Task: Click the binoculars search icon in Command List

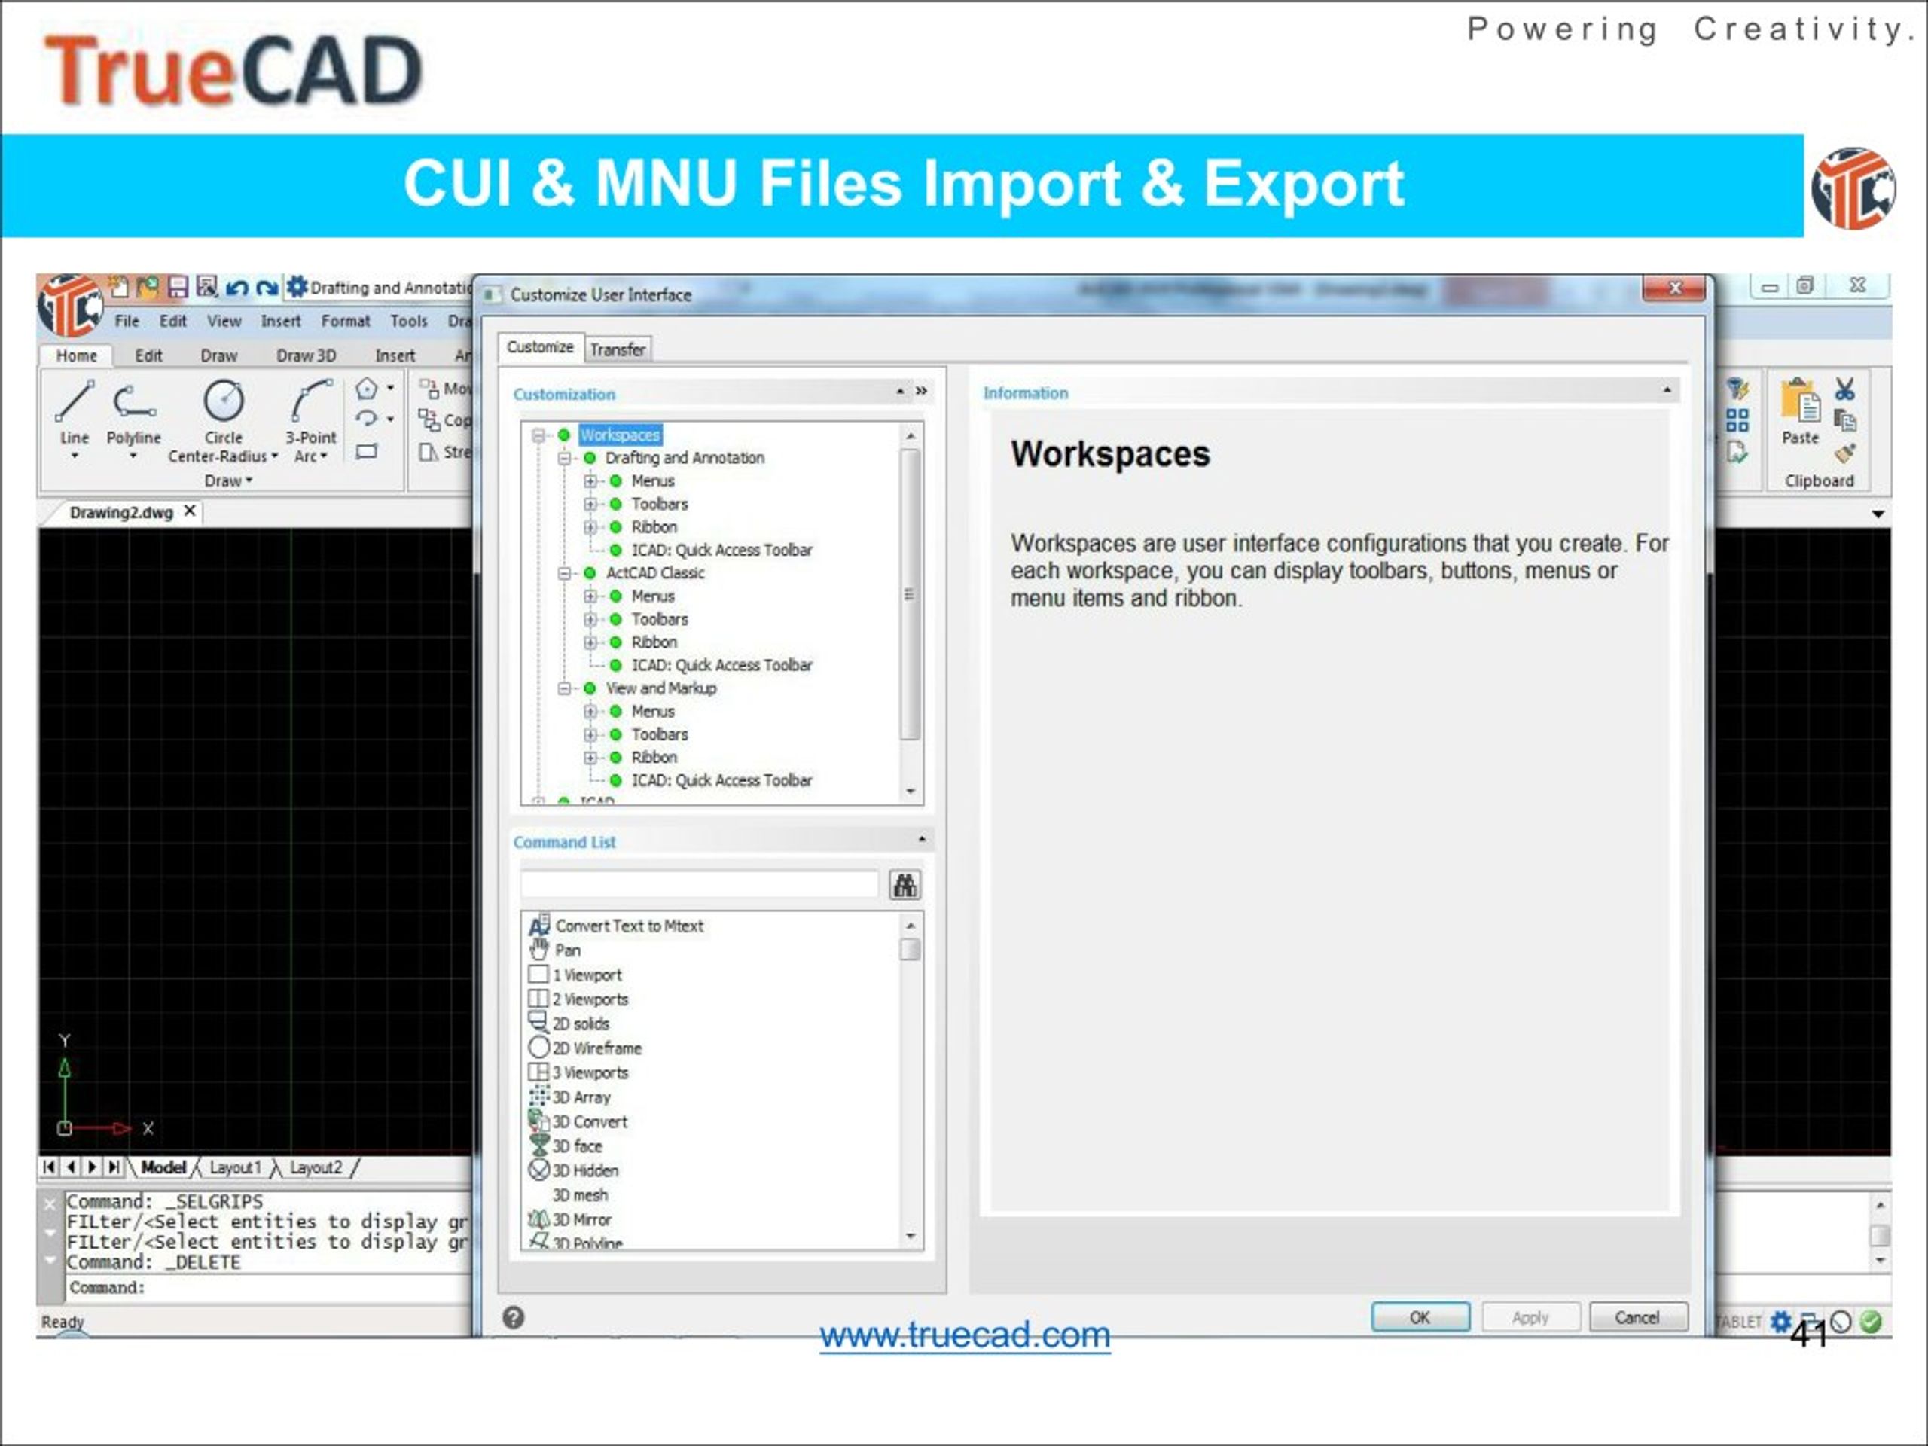Action: (905, 885)
